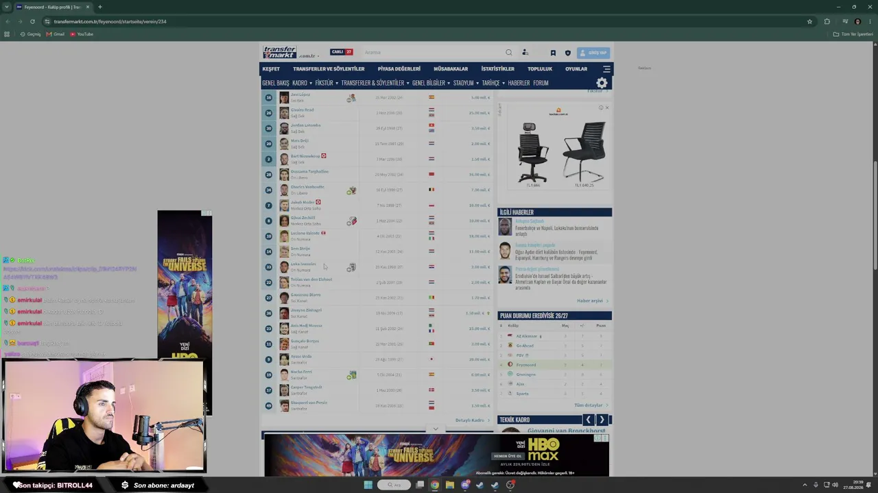The height and width of the screenshot is (493, 878).
Task: Click the CANLI live scores badge
Action: [x=342, y=52]
